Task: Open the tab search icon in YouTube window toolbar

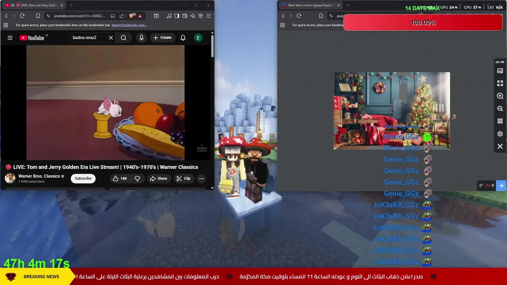Action: click(x=156, y=16)
